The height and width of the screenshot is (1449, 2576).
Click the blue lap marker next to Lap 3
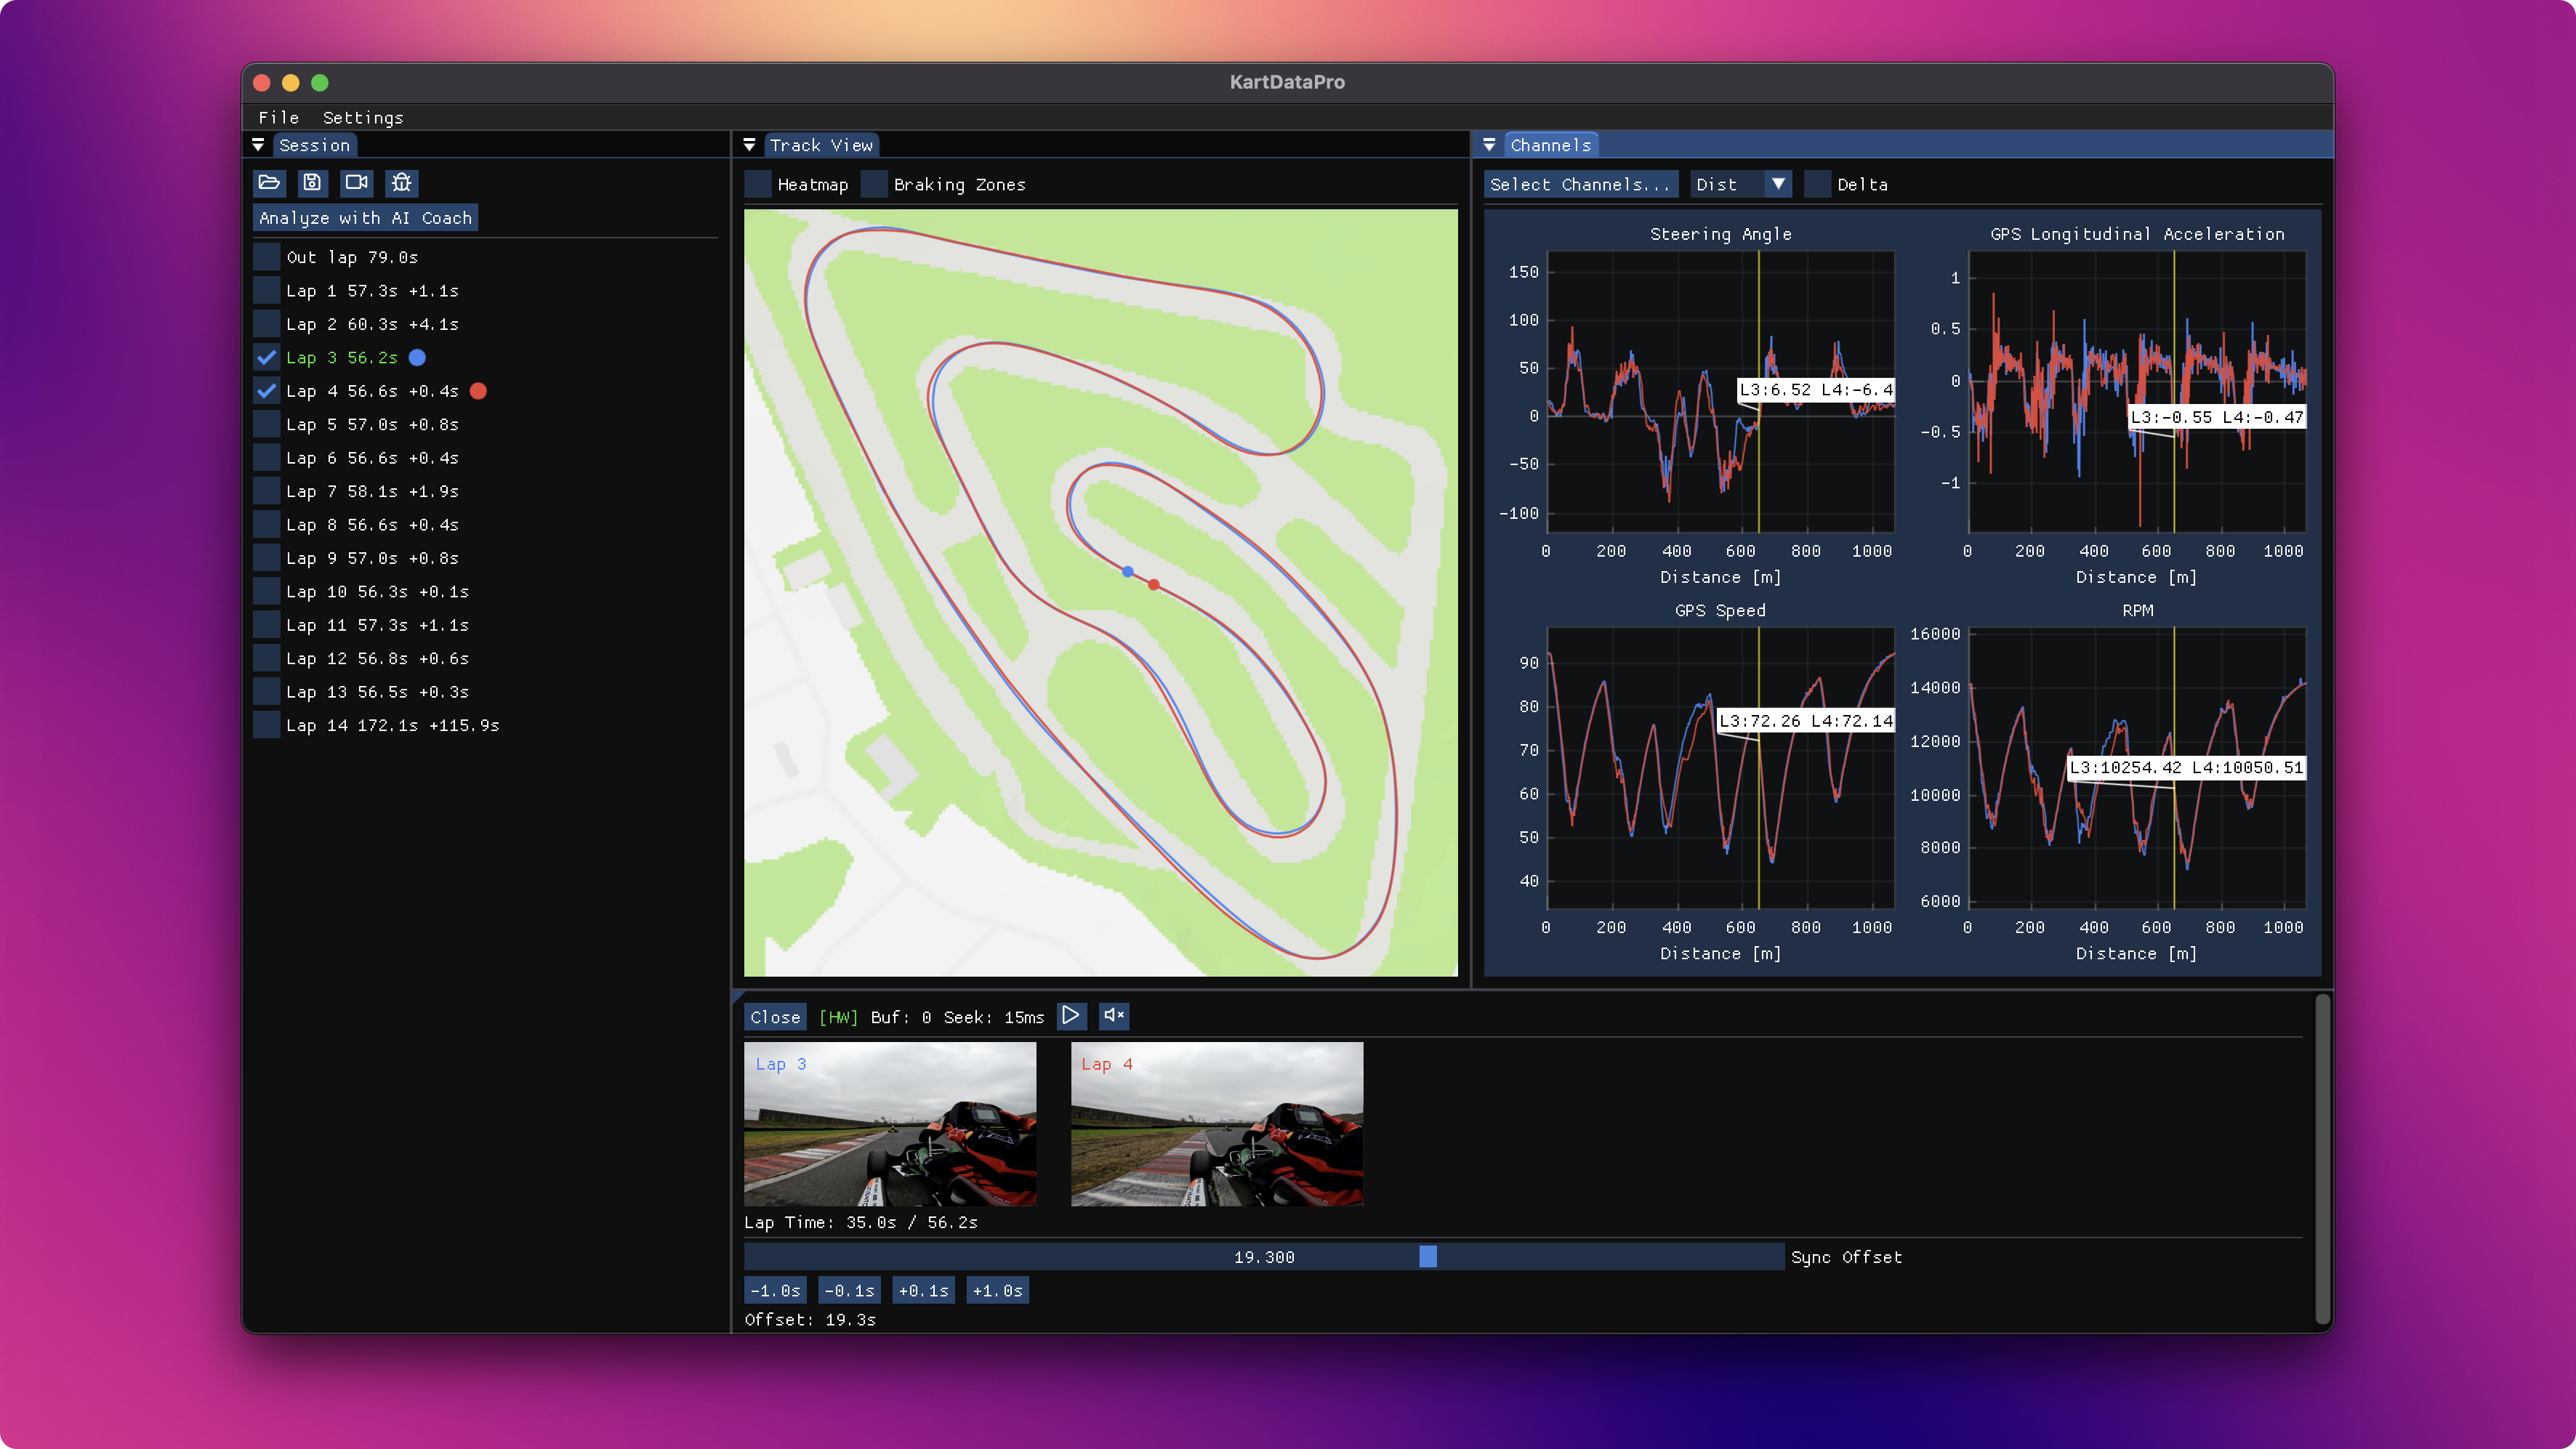[417, 357]
